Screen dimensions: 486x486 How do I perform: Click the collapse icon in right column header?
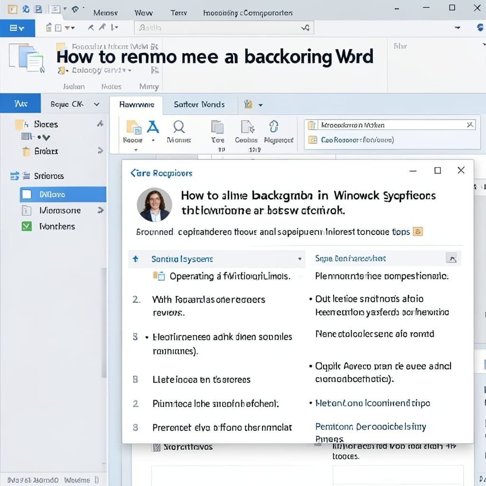(x=452, y=259)
